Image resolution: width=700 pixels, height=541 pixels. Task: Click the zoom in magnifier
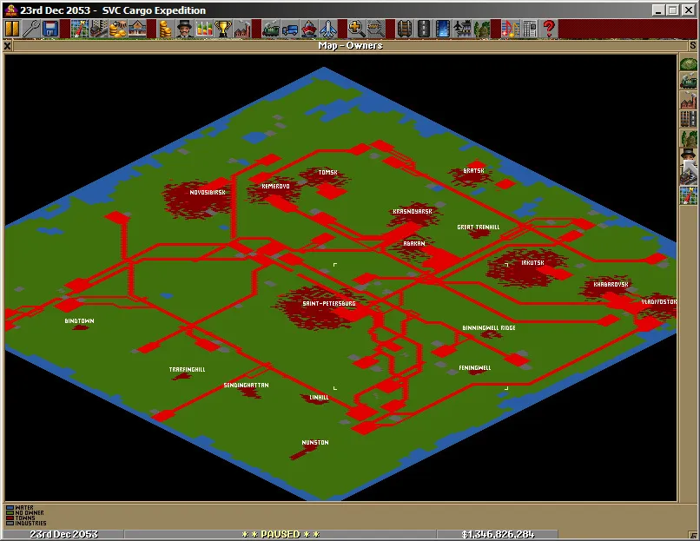[x=356, y=29]
